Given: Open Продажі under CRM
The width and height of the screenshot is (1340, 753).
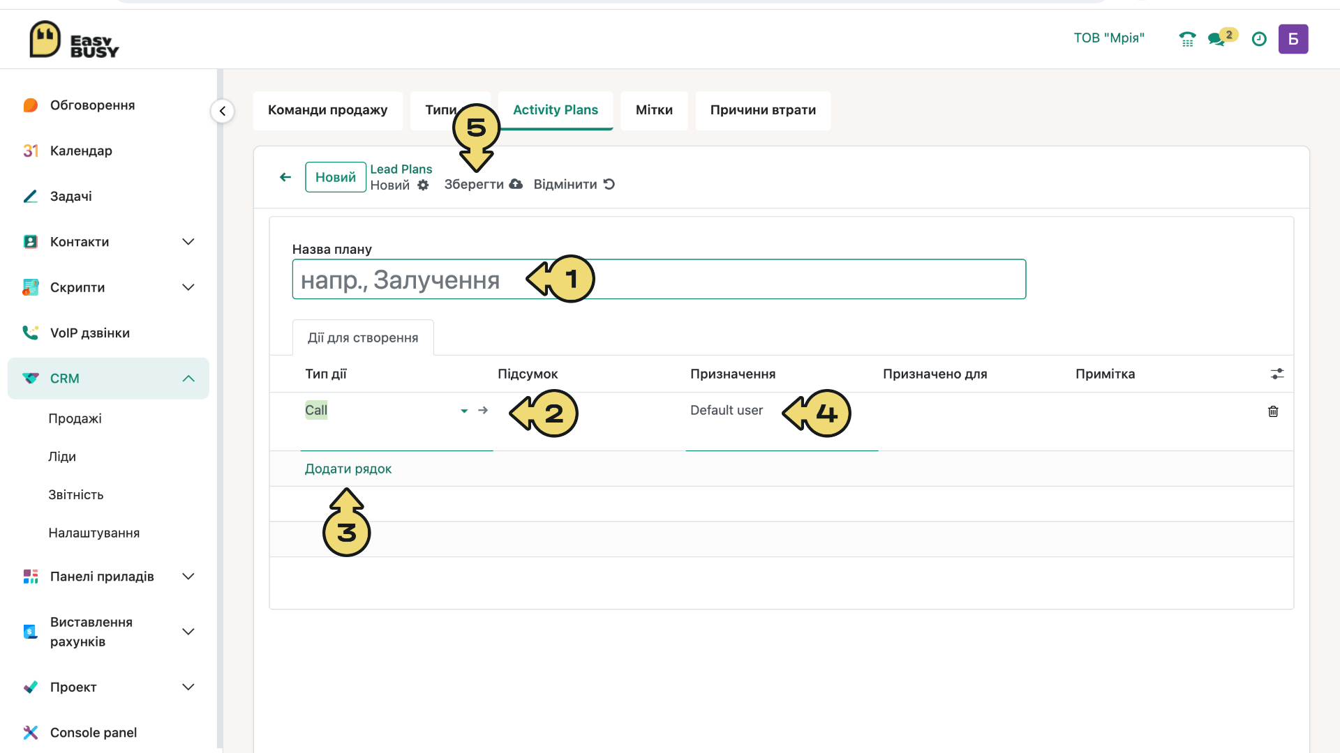Looking at the screenshot, I should (x=75, y=418).
